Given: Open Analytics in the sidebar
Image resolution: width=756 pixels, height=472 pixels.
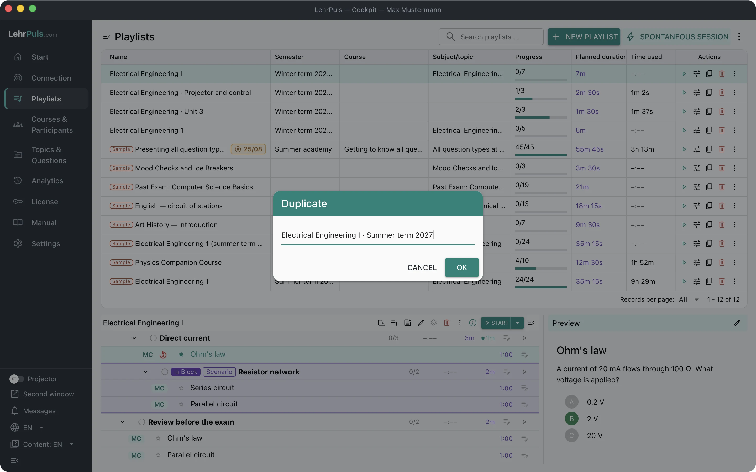Looking at the screenshot, I should (46, 181).
